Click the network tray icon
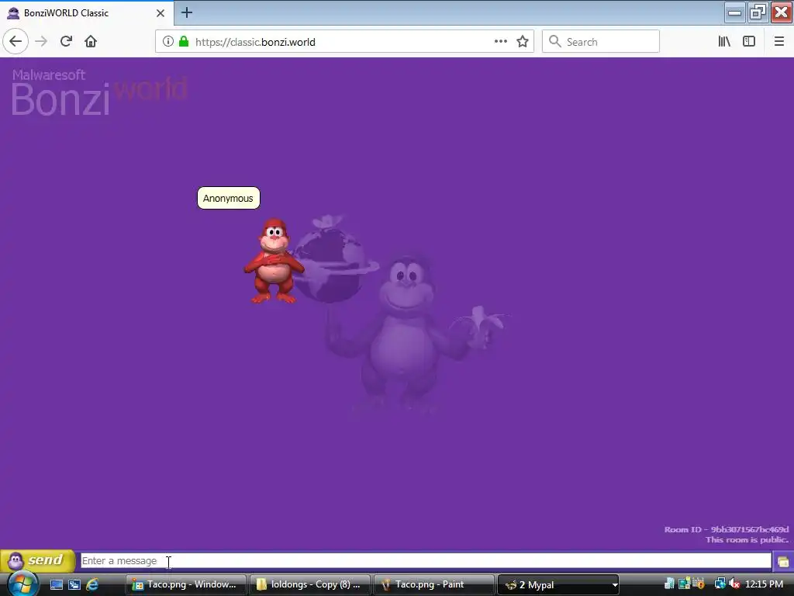 (720, 584)
